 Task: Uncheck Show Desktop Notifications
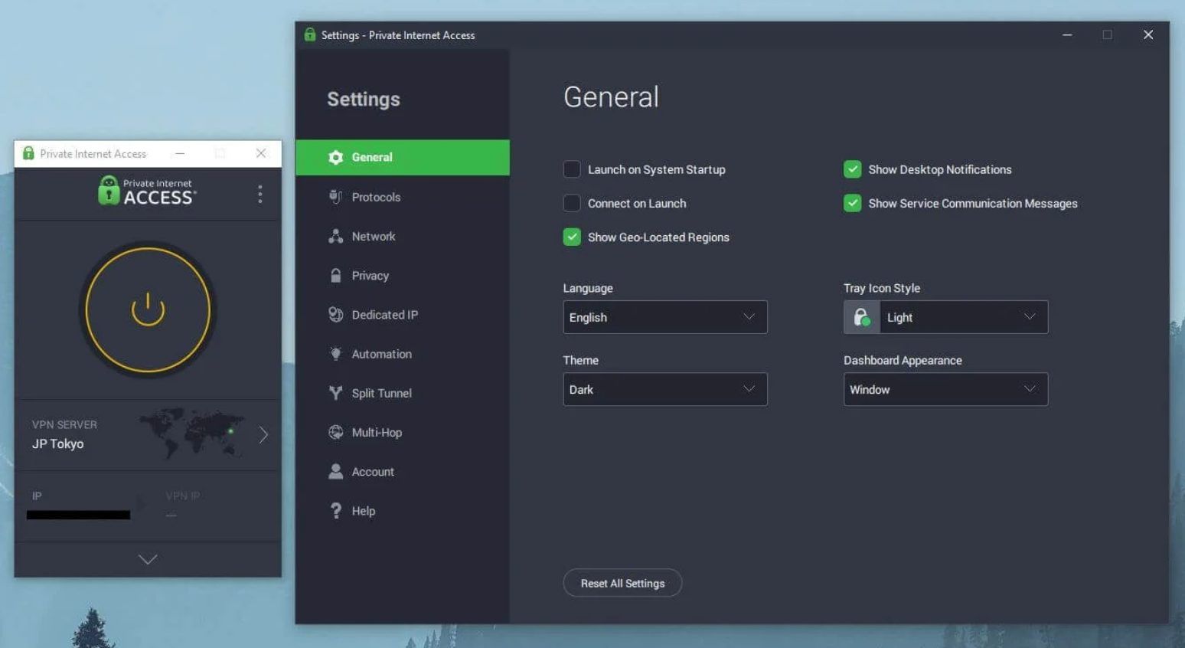coord(852,169)
